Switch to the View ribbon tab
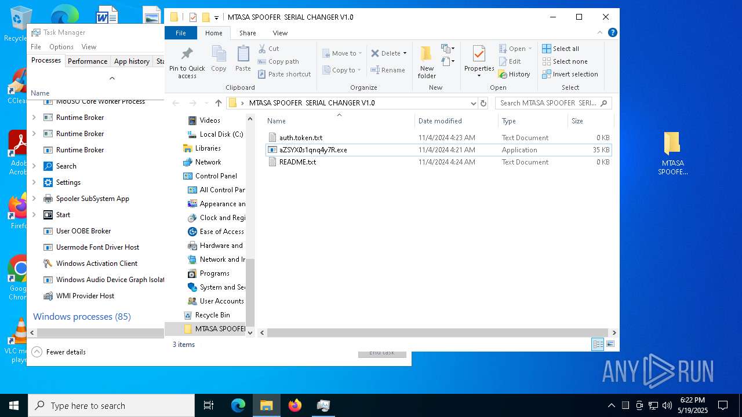This screenshot has width=742, height=417. pos(280,33)
